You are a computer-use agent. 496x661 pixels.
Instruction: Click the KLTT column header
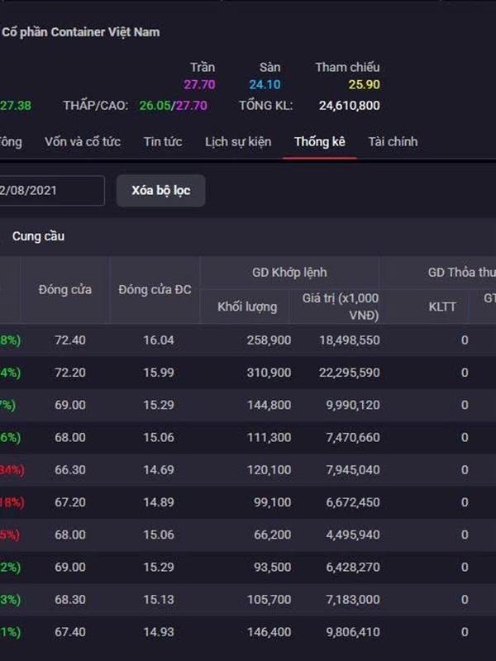tap(442, 307)
